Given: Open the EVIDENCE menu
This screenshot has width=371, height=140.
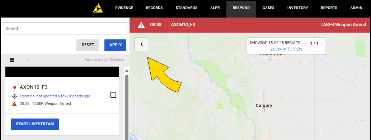Looking at the screenshot, I should (124, 8).
